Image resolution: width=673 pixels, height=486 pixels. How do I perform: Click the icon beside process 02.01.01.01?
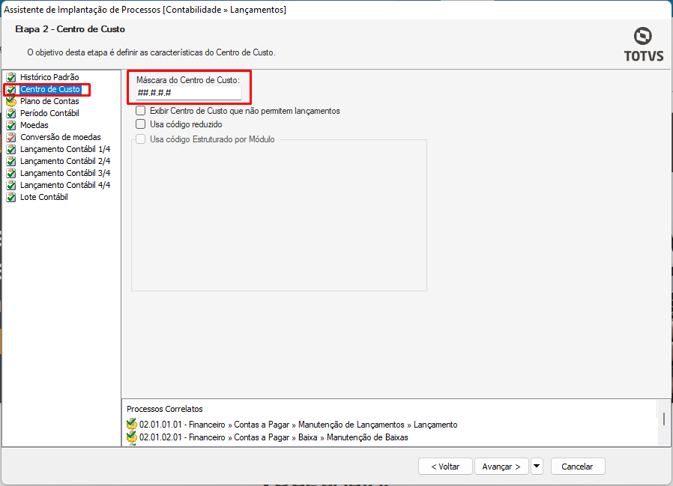pyautogui.click(x=132, y=425)
